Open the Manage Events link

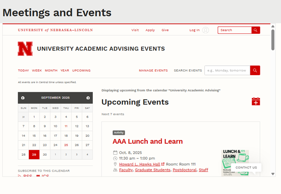coord(153,71)
